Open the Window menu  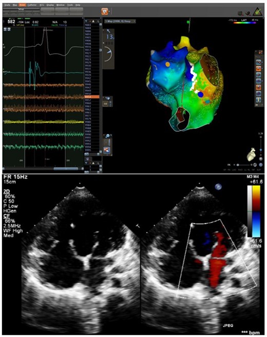[60, 5]
